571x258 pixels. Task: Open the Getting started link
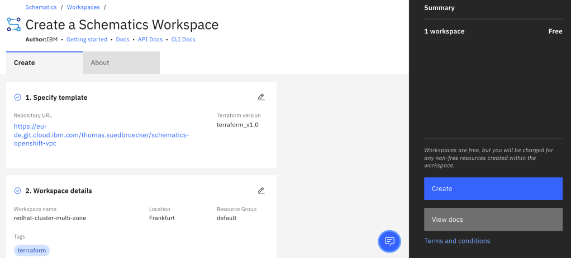[x=87, y=40]
